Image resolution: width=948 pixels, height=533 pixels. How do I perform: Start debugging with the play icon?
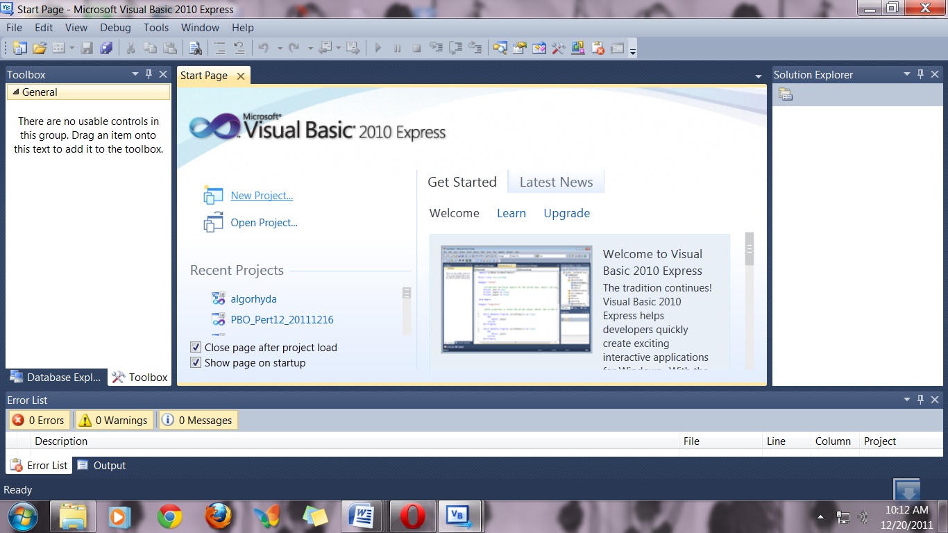pyautogui.click(x=378, y=48)
